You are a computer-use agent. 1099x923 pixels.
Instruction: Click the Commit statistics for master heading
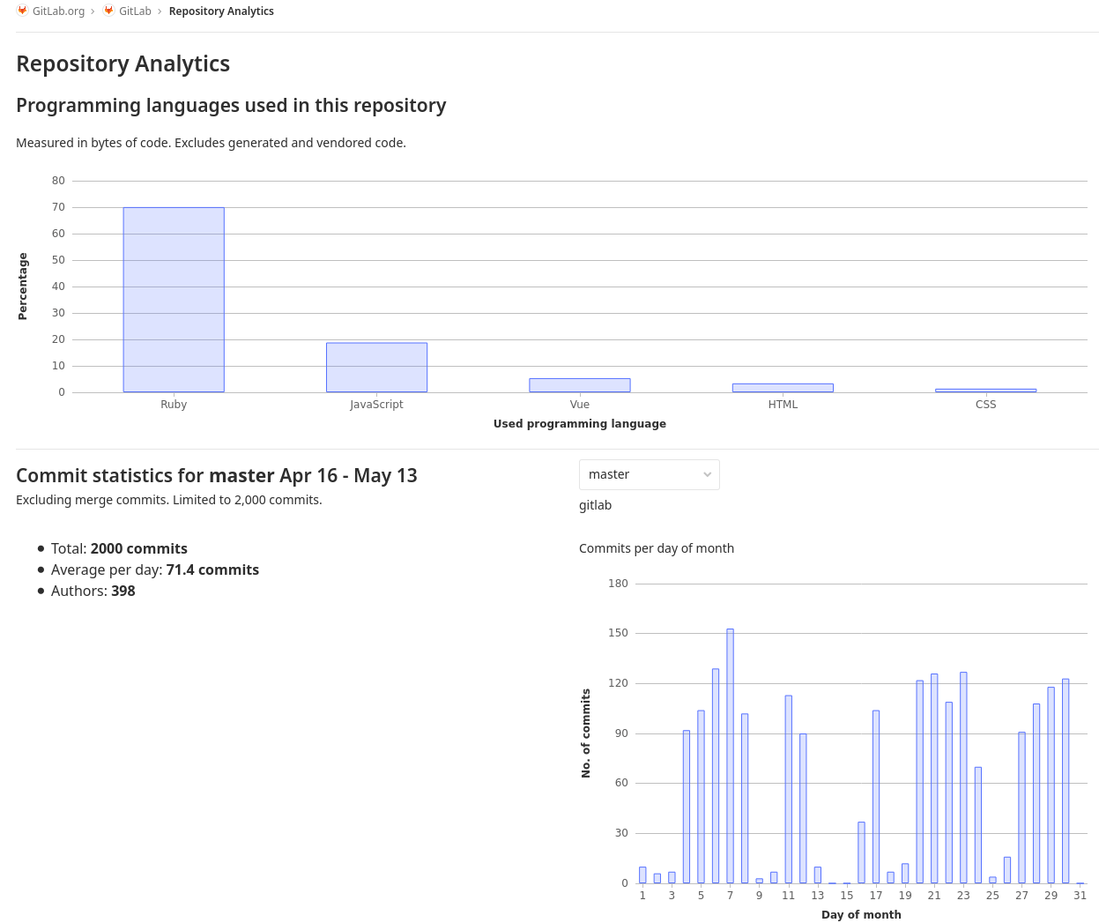[216, 474]
